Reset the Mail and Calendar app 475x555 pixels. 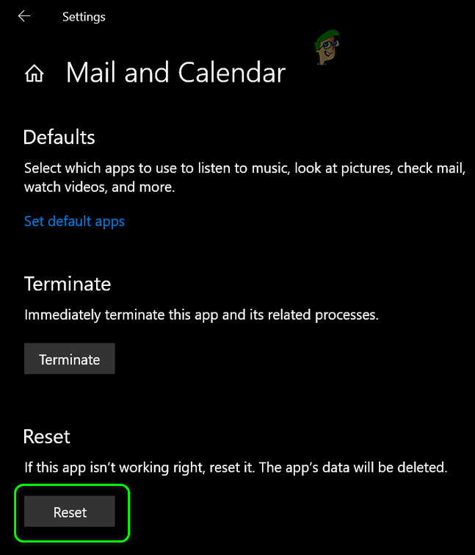point(70,512)
